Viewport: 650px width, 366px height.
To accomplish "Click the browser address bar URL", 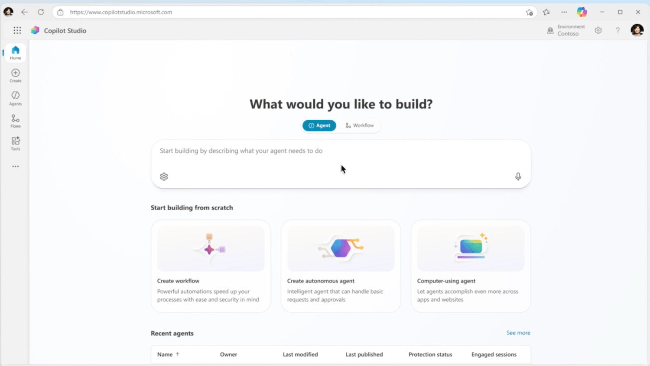I will (x=121, y=12).
